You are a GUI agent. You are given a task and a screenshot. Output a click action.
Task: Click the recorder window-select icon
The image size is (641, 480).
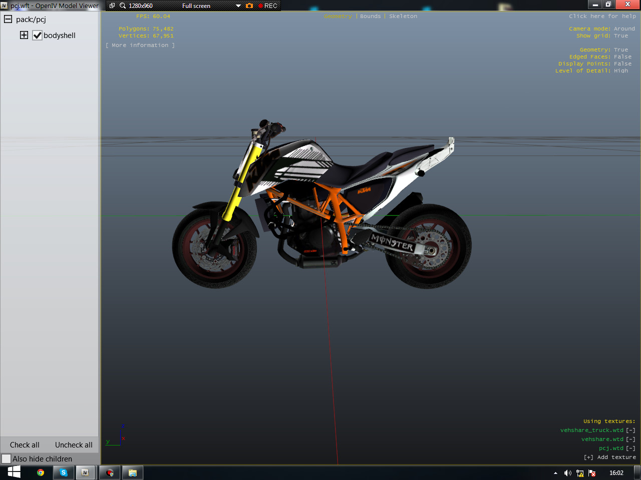click(x=112, y=5)
